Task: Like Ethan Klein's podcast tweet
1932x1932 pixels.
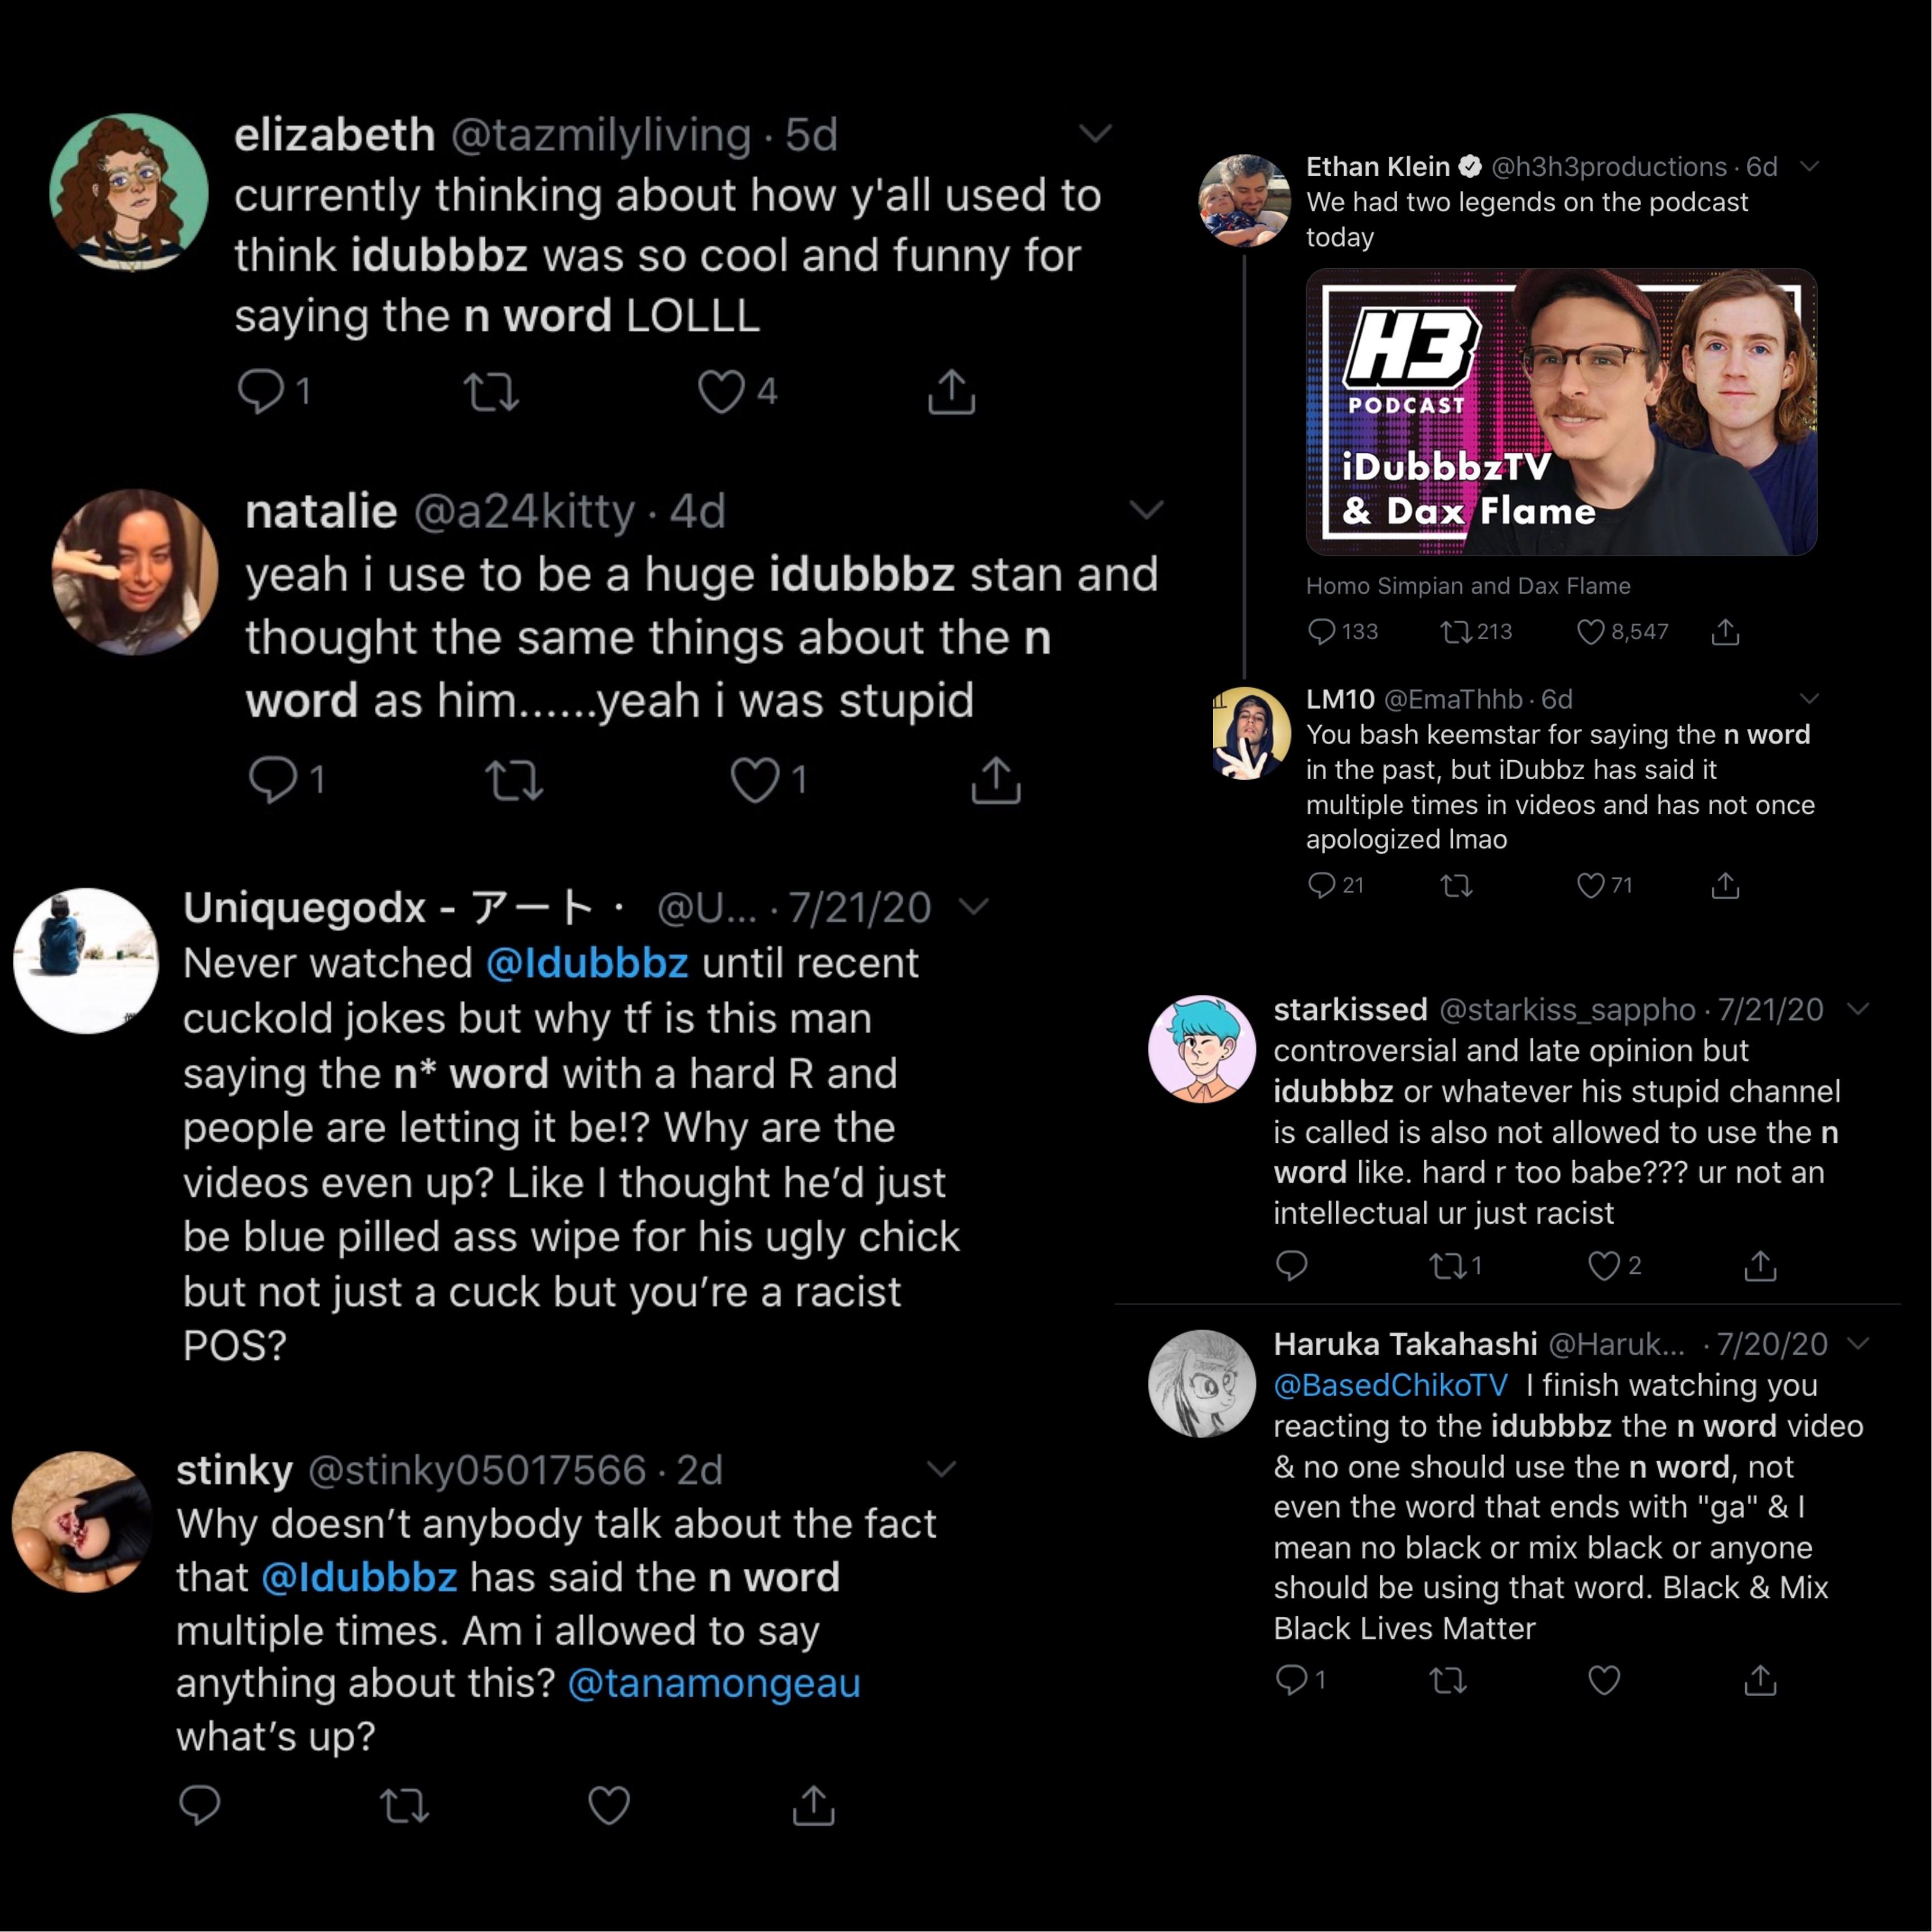Action: pyautogui.click(x=1590, y=632)
